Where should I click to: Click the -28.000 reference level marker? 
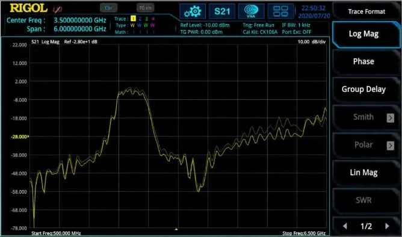(x=20, y=137)
